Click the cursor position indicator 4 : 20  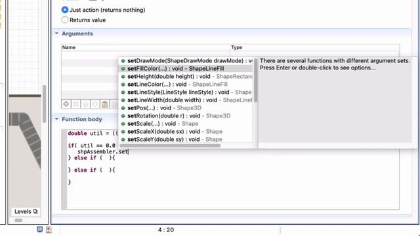click(x=166, y=230)
